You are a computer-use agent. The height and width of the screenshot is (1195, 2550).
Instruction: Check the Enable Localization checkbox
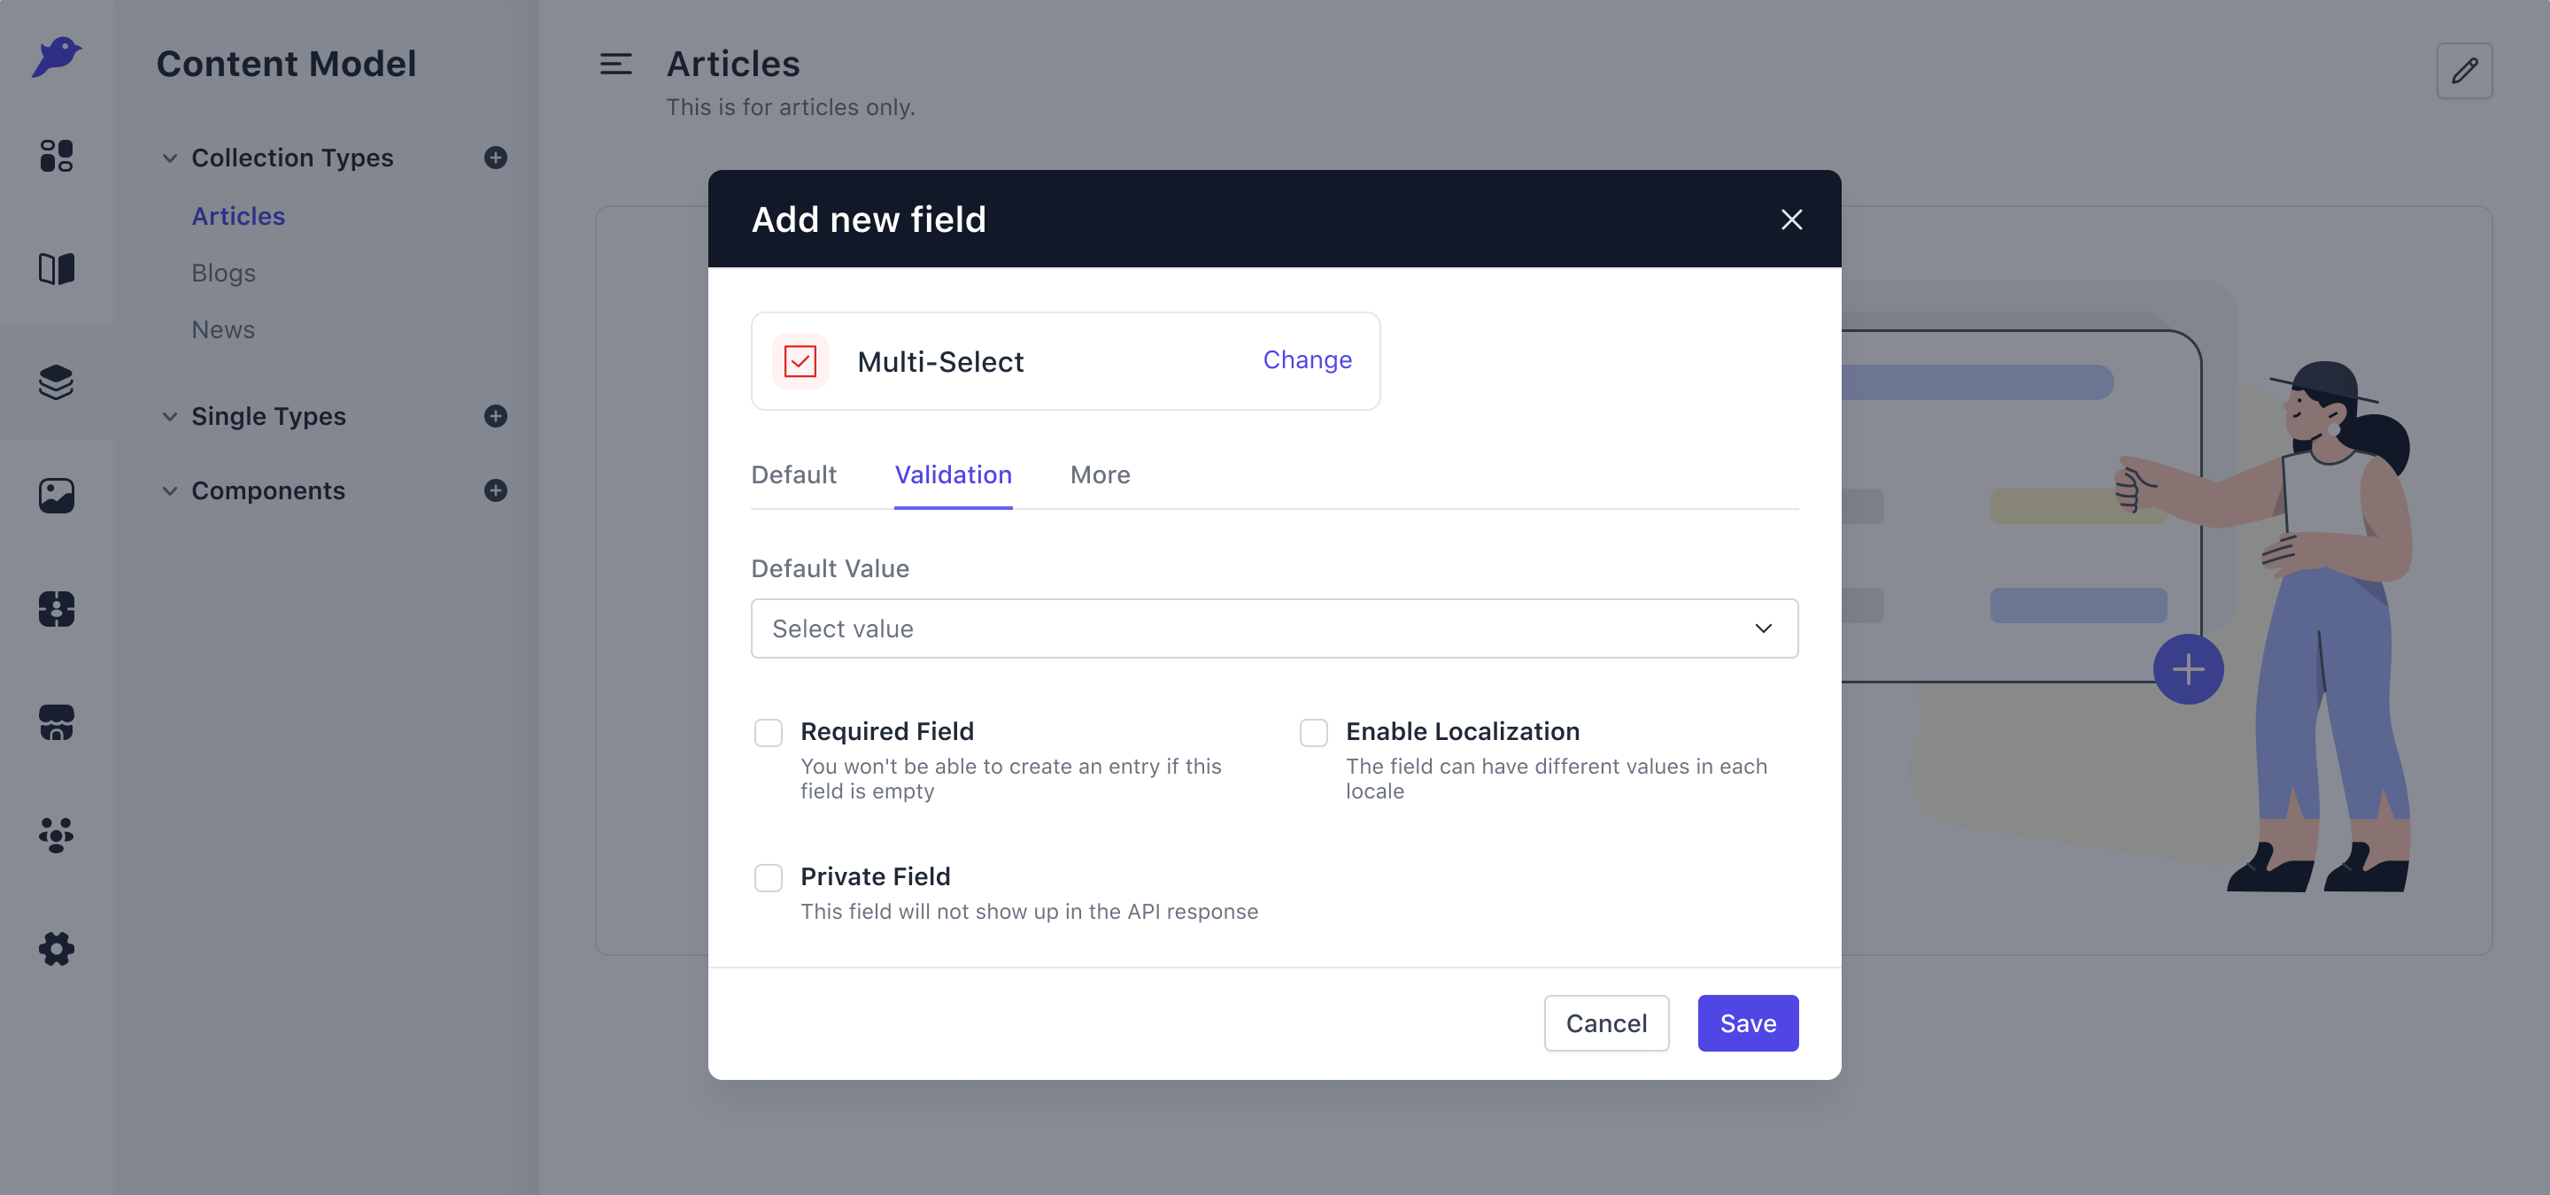(x=1314, y=733)
